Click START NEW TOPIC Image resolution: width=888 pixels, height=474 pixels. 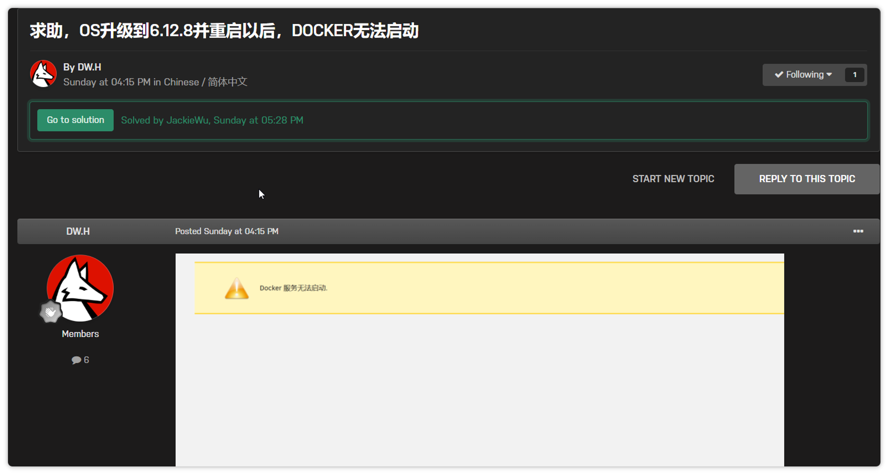(x=673, y=179)
